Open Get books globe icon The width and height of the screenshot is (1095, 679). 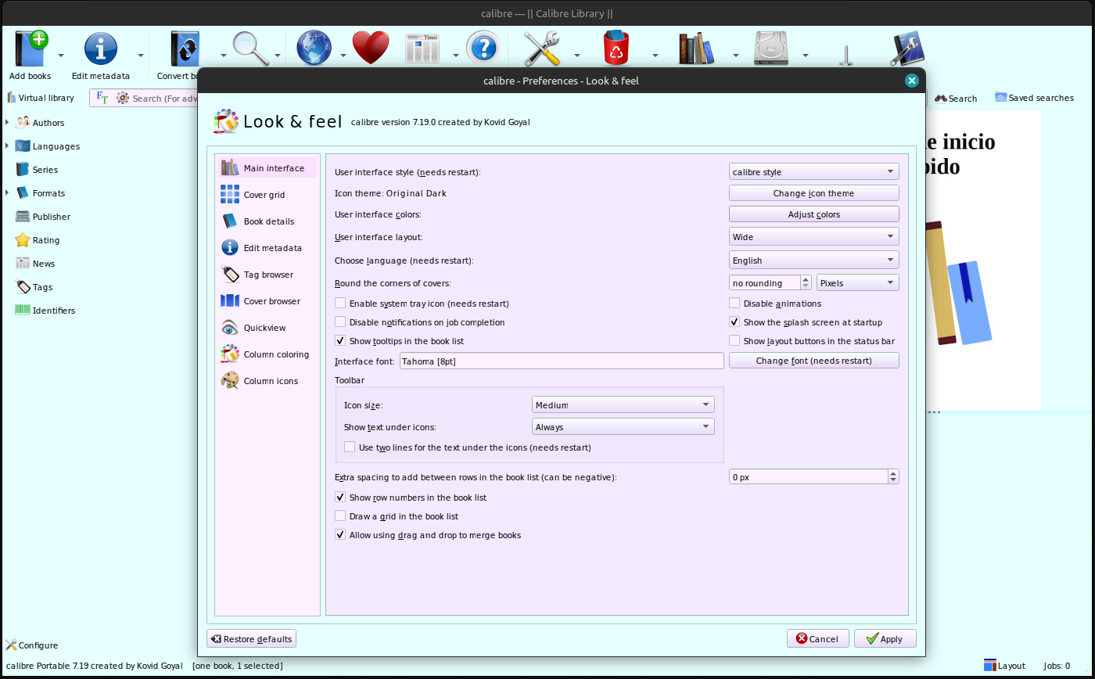314,48
